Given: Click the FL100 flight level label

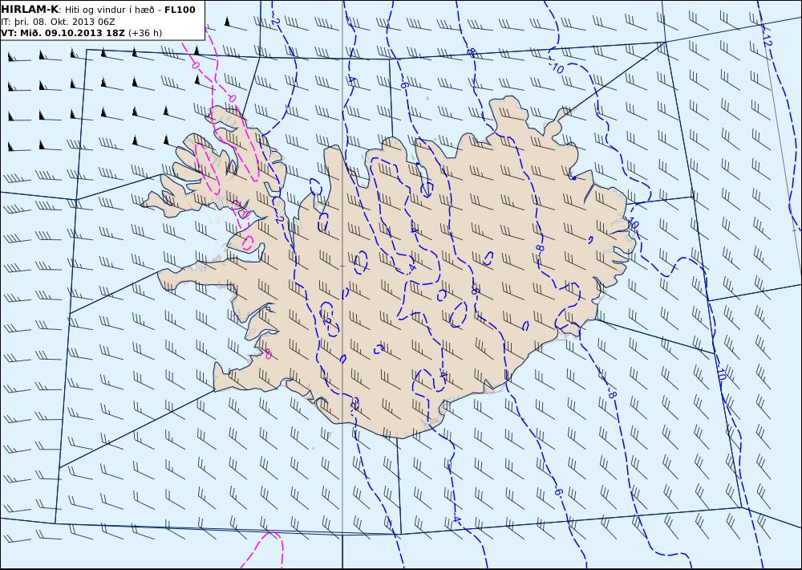Looking at the screenshot, I should pyautogui.click(x=180, y=10).
